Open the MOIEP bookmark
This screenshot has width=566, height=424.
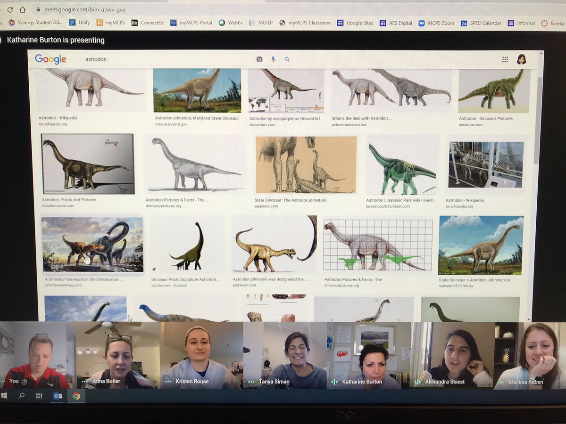coord(261,23)
